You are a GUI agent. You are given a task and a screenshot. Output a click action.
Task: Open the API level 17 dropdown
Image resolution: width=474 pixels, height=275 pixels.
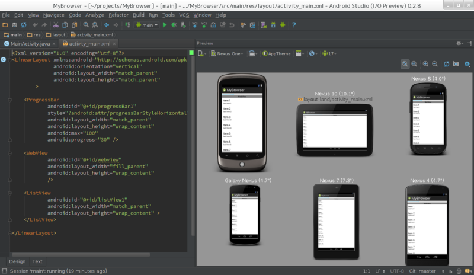pyautogui.click(x=329, y=53)
